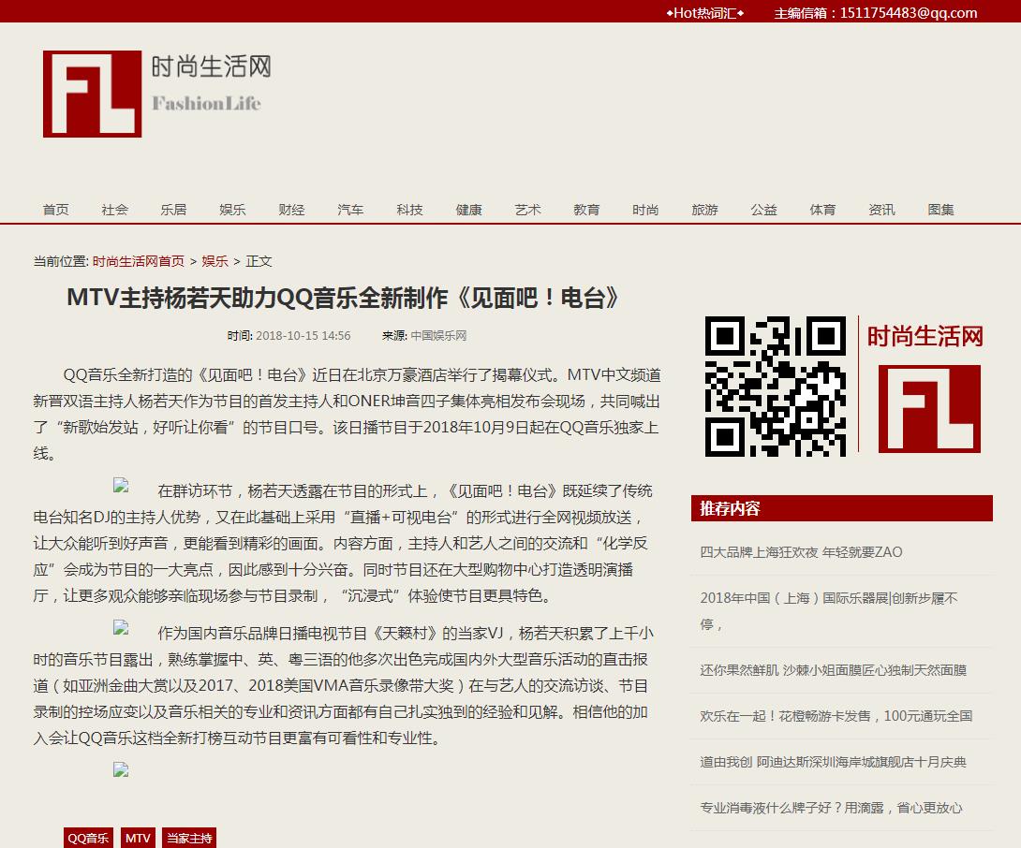Click the 时尚生活网 FashionLife header title
Viewport: 1021px width, 848px height.
tap(211, 83)
